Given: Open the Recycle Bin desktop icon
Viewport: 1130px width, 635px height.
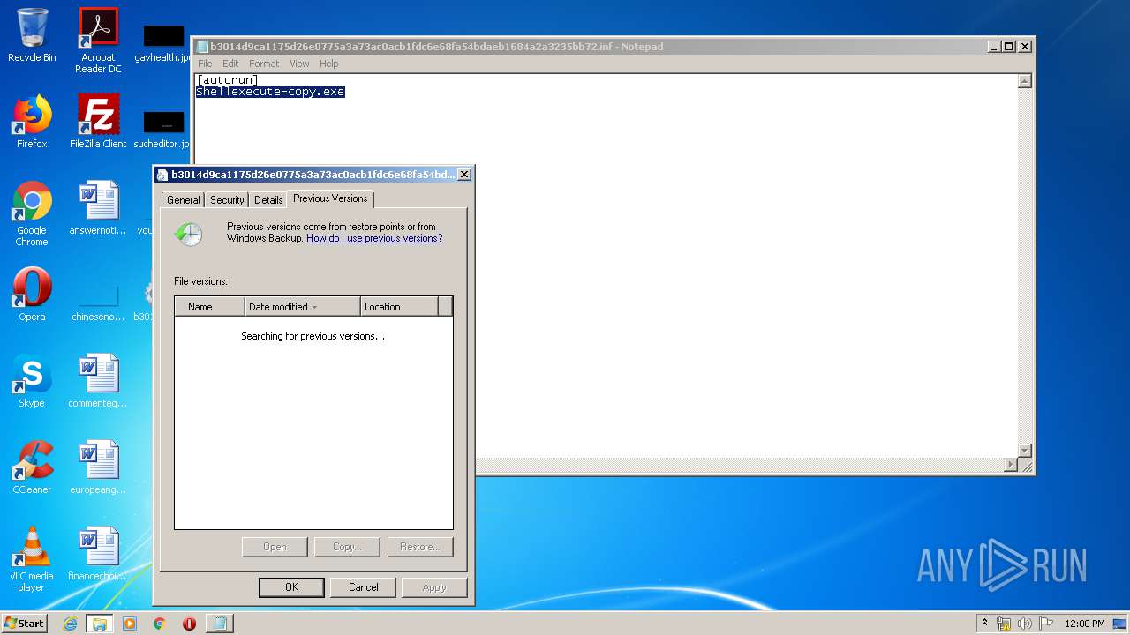Looking at the screenshot, I should click(x=32, y=35).
